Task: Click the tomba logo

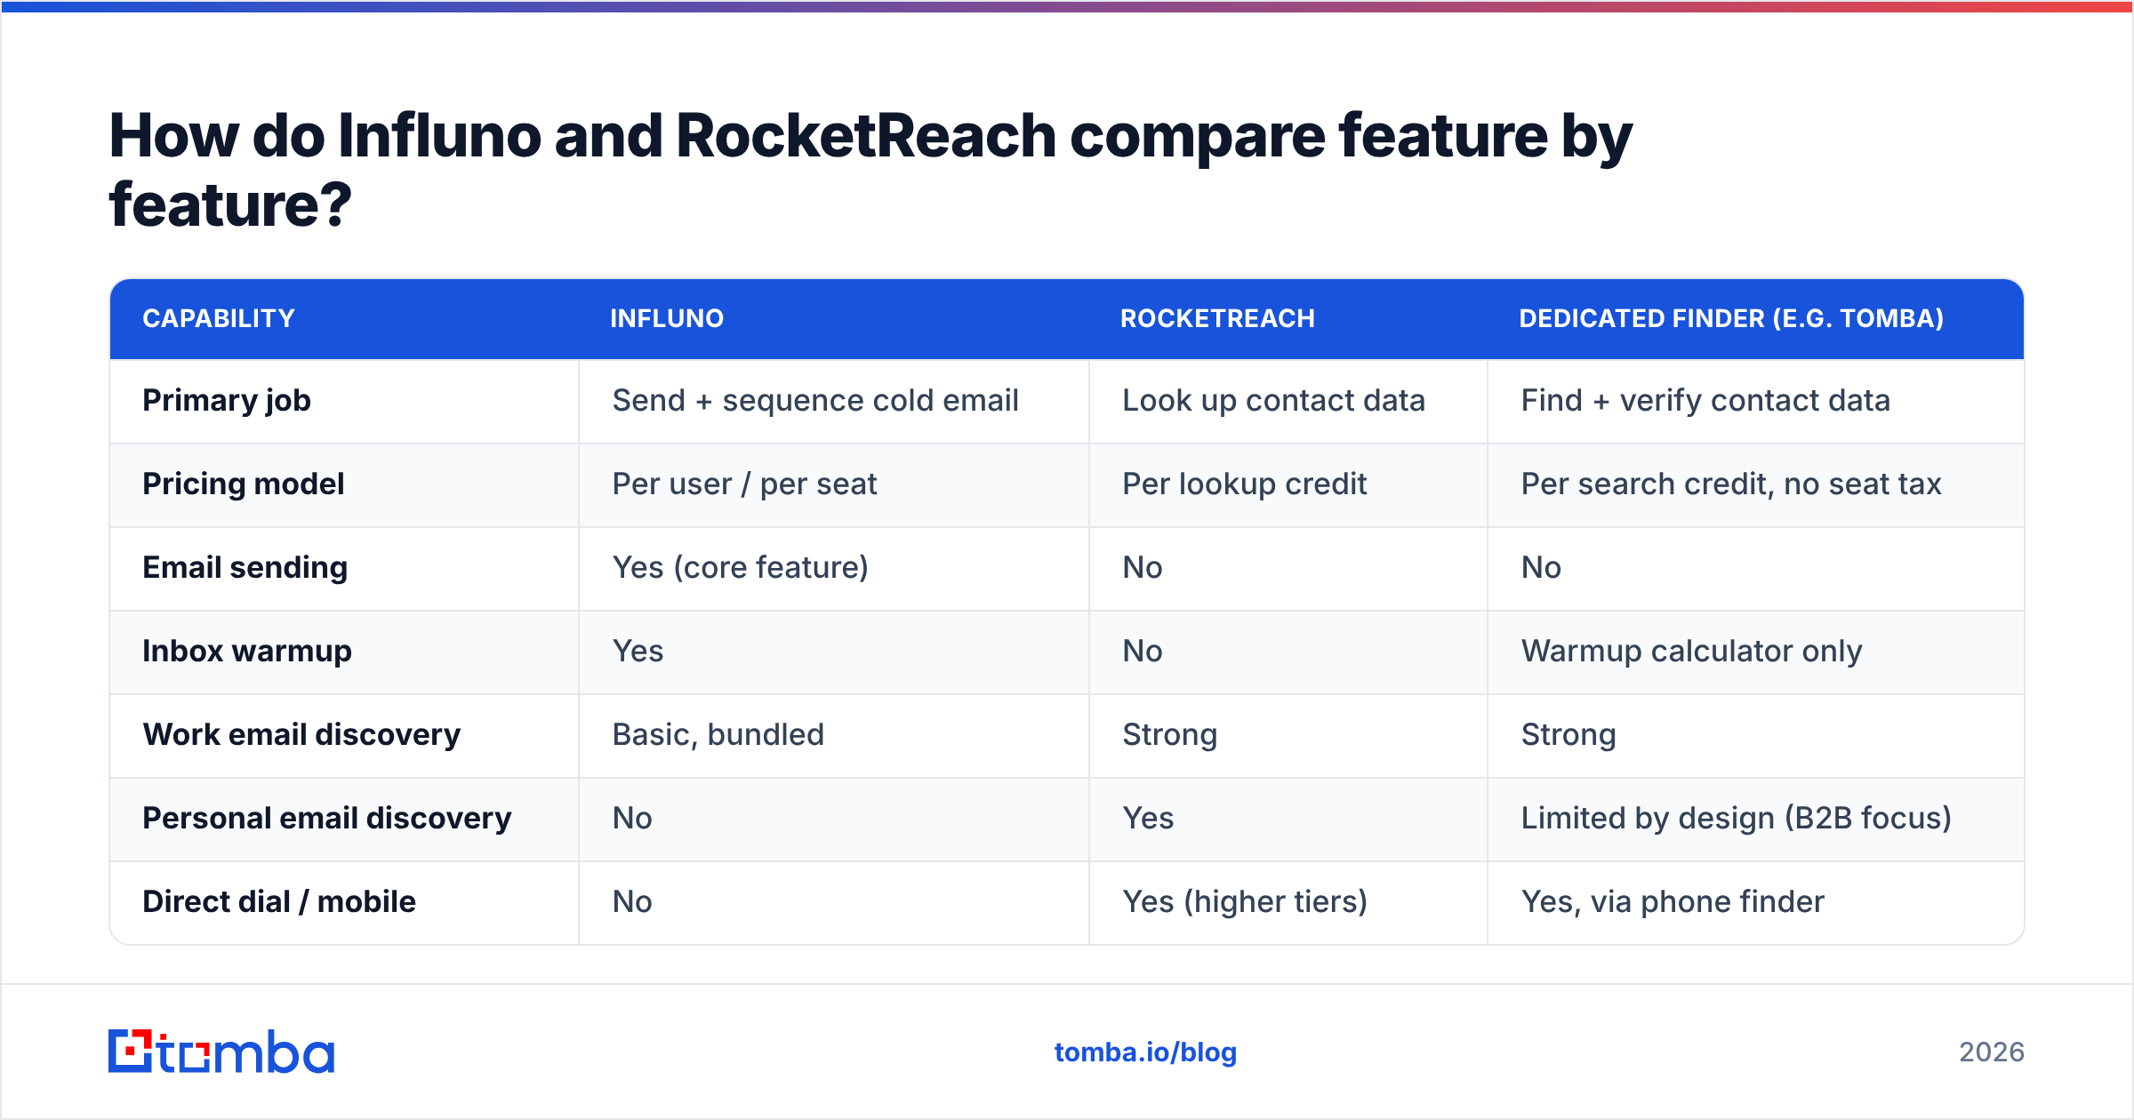Action: pyautogui.click(x=221, y=1052)
